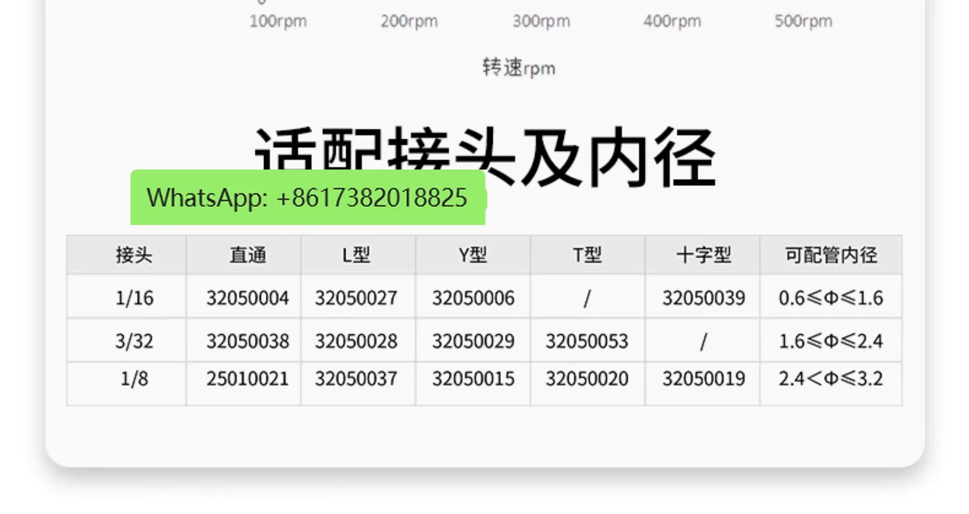Screen dimensions: 969x514
Task: Click the 300rpm axis label
Action: 541,21
